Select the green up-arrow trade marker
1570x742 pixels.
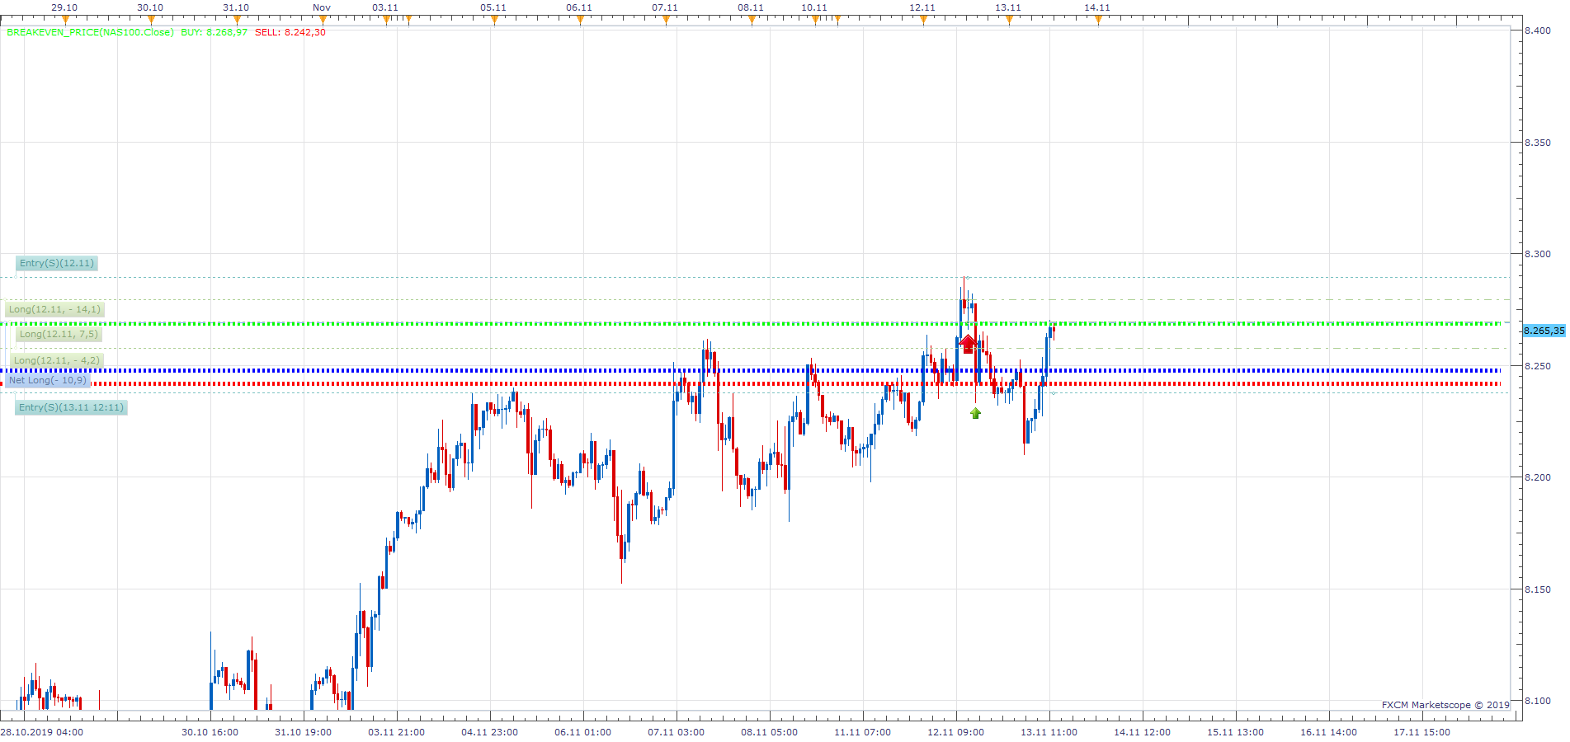coord(976,413)
